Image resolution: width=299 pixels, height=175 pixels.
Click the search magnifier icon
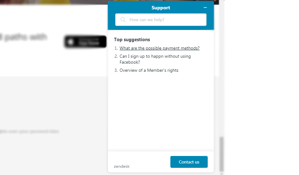click(123, 20)
